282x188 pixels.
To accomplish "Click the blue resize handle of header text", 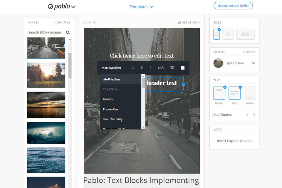I will [183, 84].
